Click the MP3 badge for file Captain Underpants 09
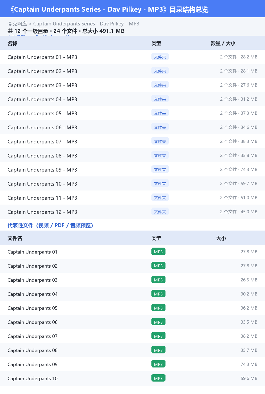Image resolution: width=265 pixels, height=394 pixels. coord(158,364)
